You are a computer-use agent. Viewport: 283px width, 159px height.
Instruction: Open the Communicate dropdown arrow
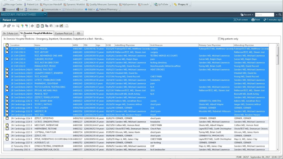click(x=60, y=9)
